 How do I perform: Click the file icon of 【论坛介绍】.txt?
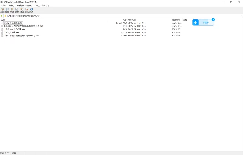coord(2,32)
